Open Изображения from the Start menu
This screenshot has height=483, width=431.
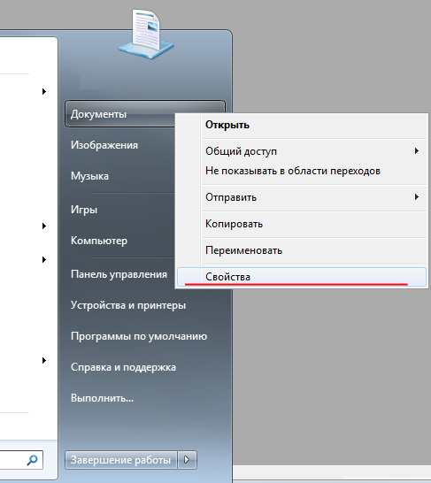tap(104, 145)
